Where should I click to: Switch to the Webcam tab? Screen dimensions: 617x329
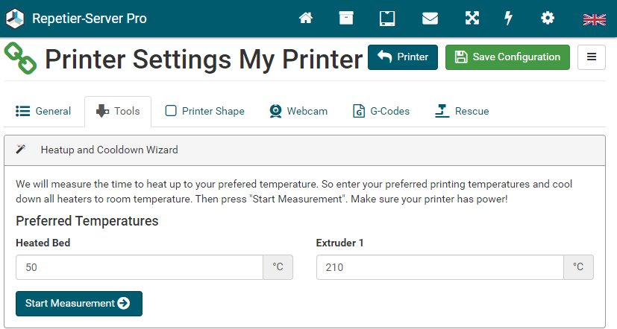[x=298, y=112]
